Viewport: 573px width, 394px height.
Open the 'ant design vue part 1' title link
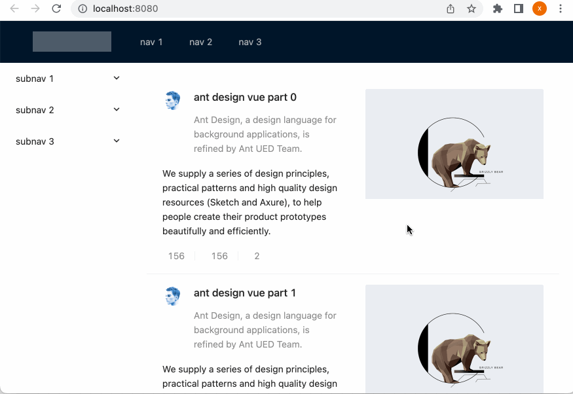click(x=244, y=293)
